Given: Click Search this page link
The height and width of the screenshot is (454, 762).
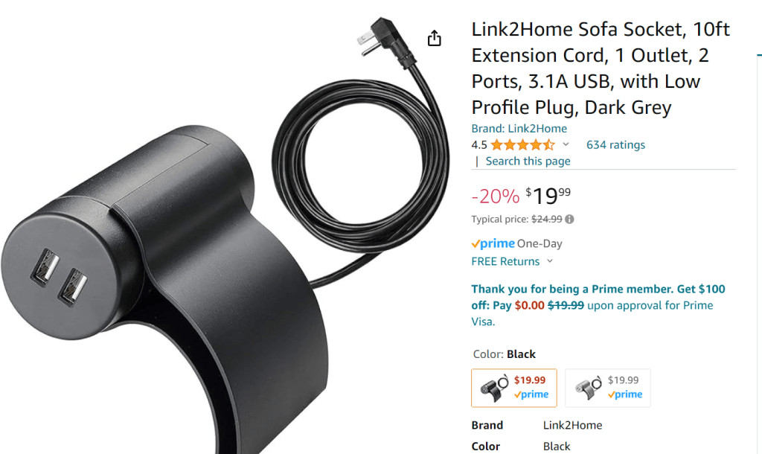Looking at the screenshot, I should point(528,162).
